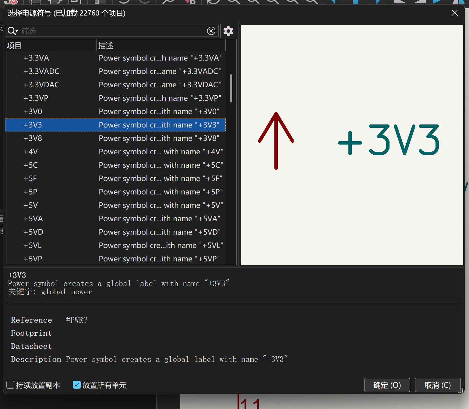Image resolution: width=469 pixels, height=409 pixels.
Task: Select the +5VP power symbol
Action: point(115,259)
